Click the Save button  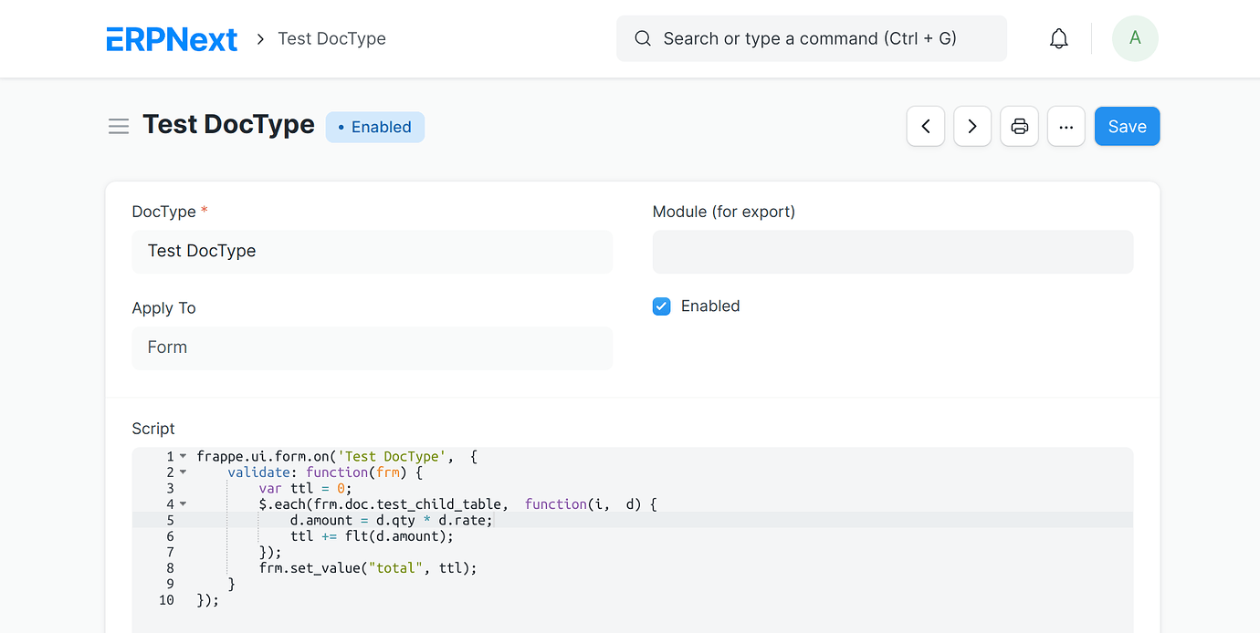pyautogui.click(x=1127, y=126)
